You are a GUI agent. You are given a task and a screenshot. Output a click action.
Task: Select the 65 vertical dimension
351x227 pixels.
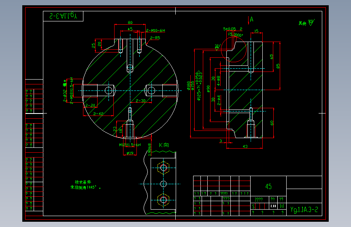[x=272, y=57]
